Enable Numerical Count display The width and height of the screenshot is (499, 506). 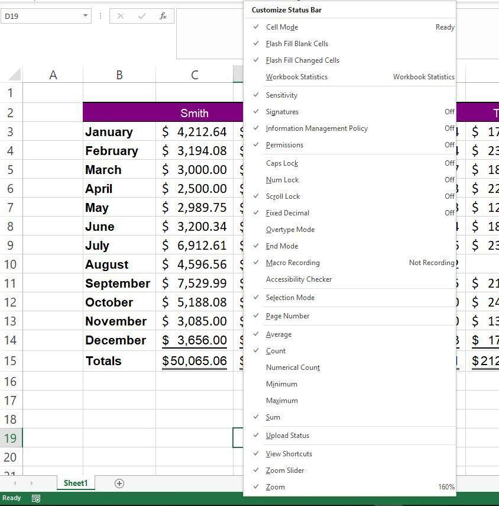point(293,367)
